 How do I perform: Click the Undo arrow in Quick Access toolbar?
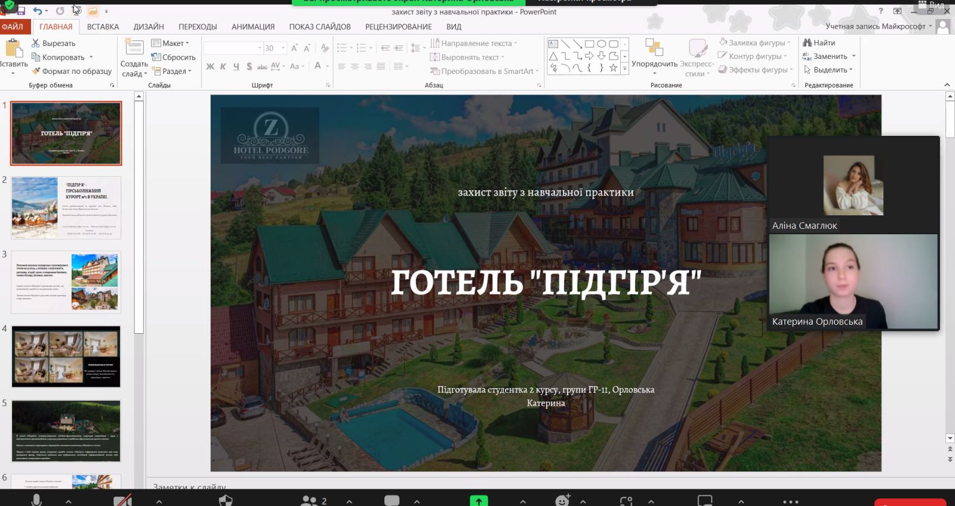click(x=38, y=11)
